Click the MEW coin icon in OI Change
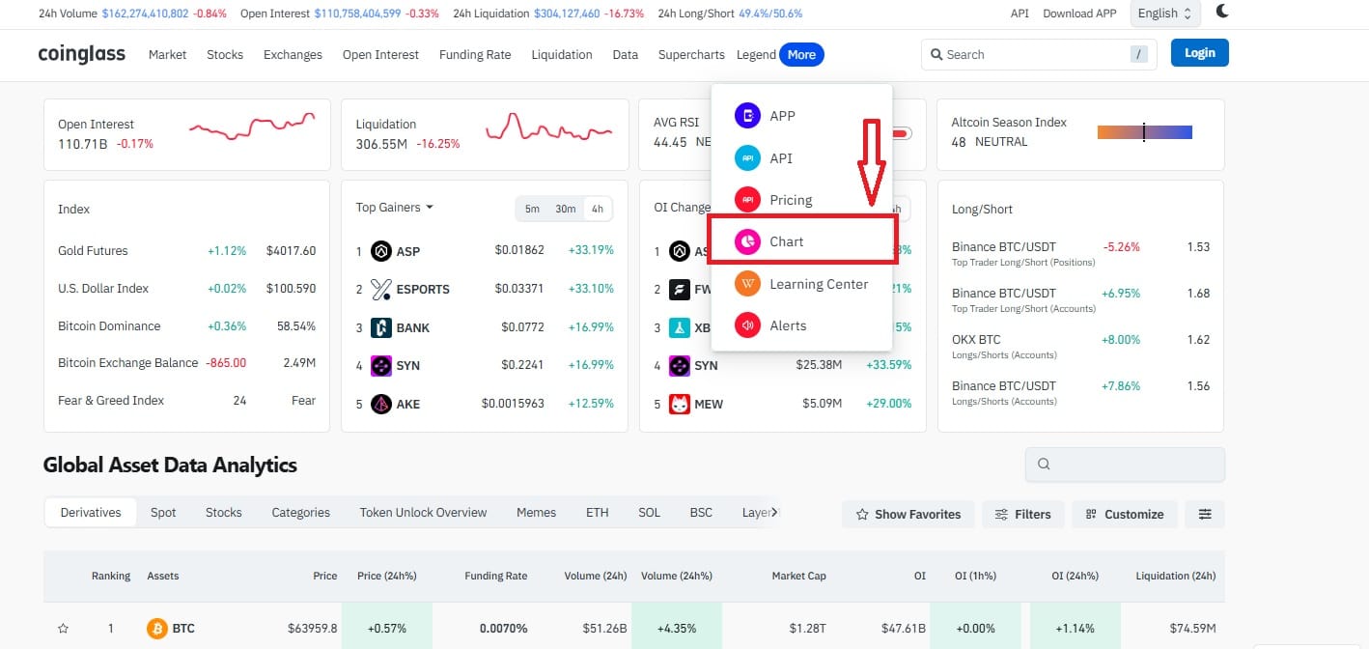This screenshot has height=649, width=1369. [679, 404]
